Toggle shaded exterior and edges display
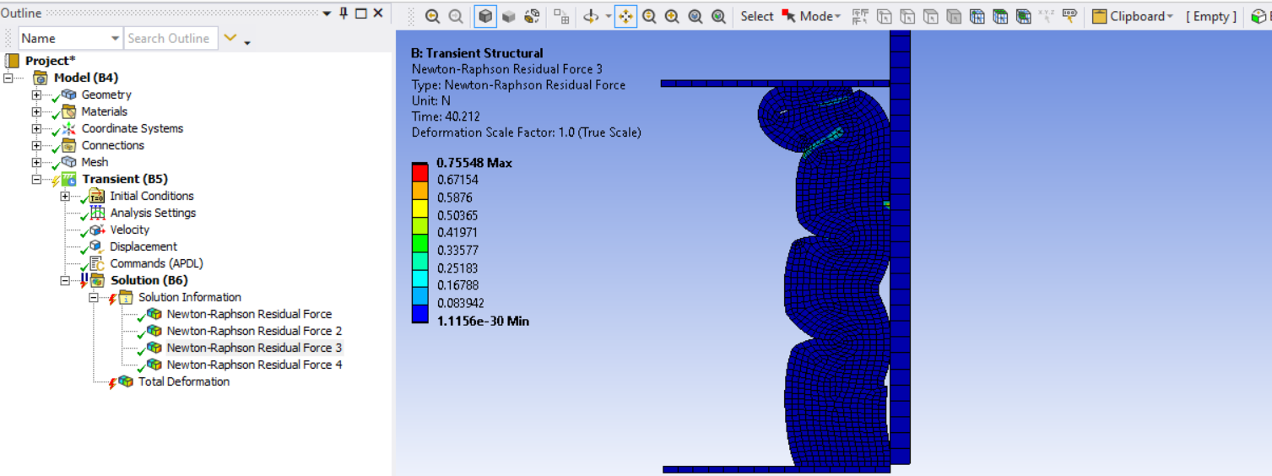The width and height of the screenshot is (1272, 476). 485,16
